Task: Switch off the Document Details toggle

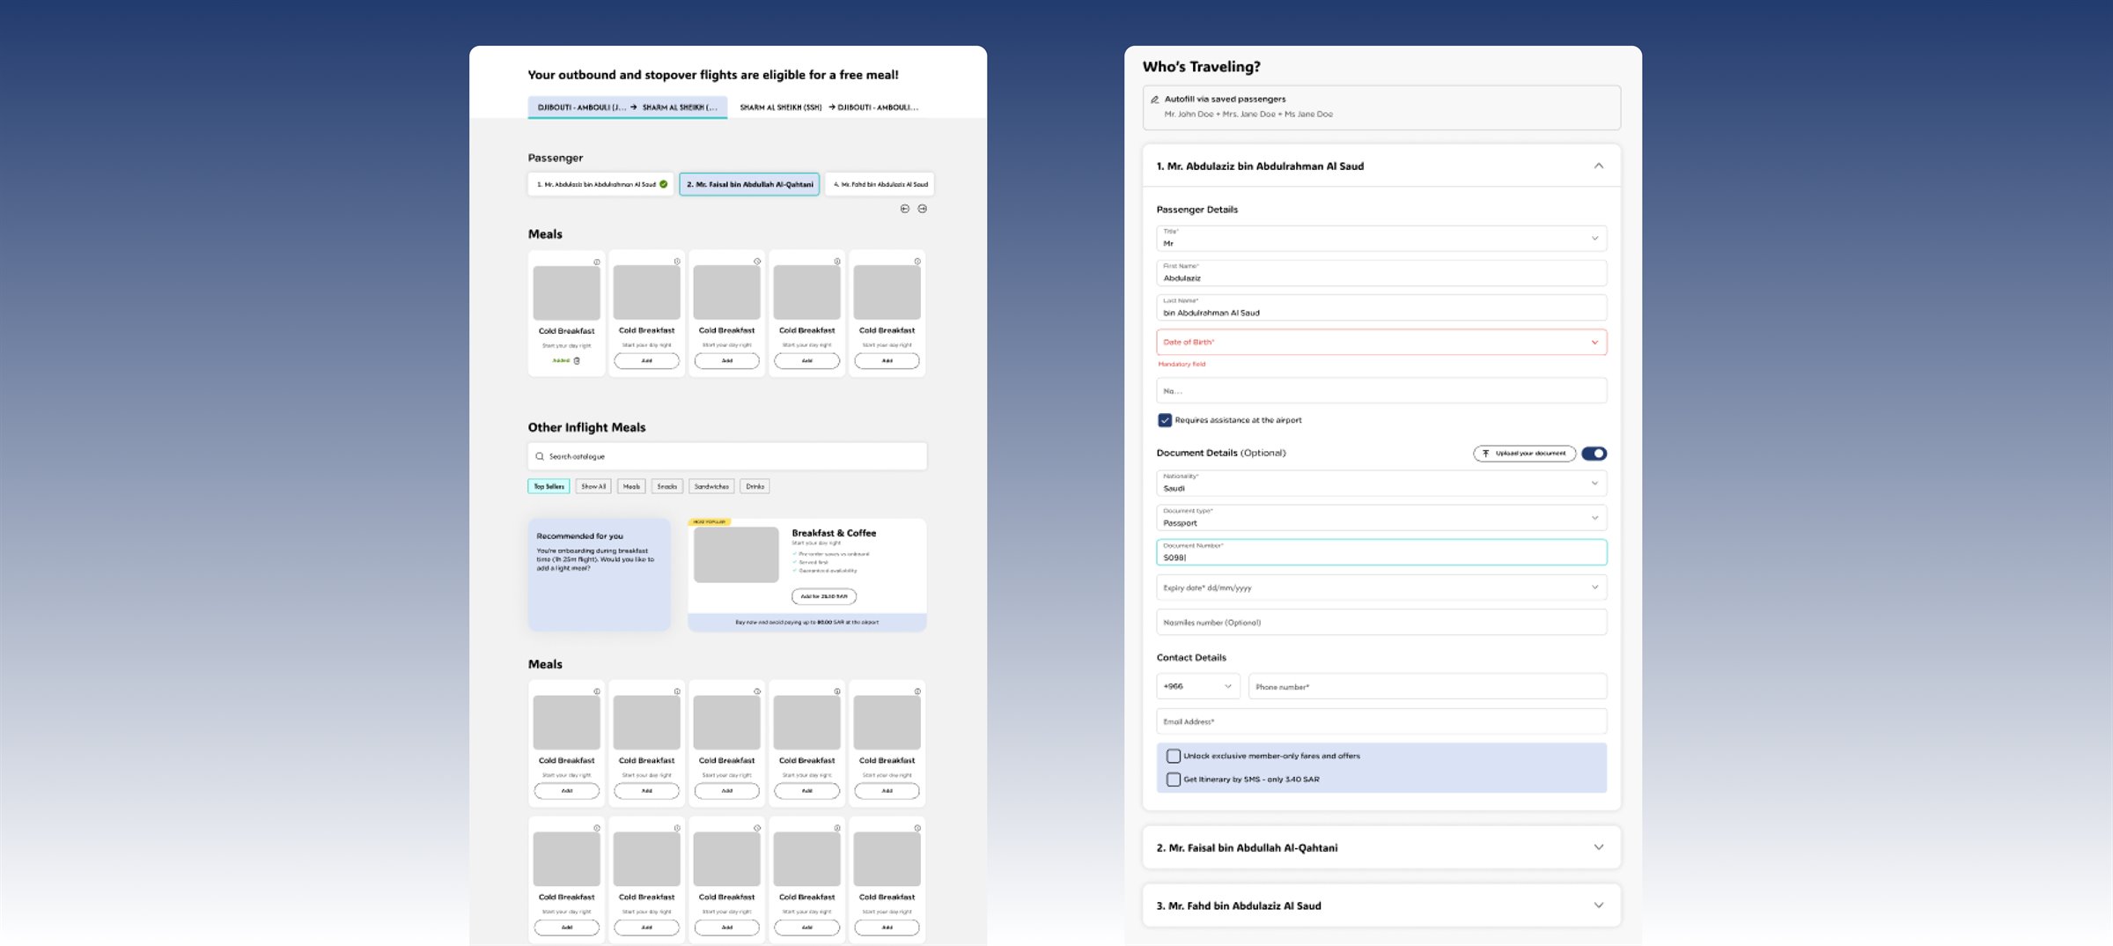Action: tap(1594, 454)
